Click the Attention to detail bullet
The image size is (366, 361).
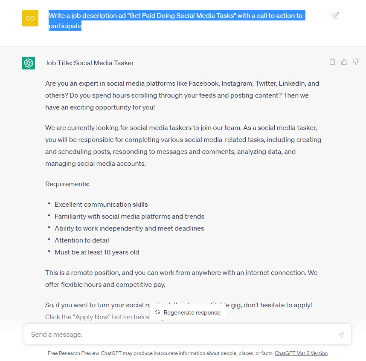click(82, 240)
